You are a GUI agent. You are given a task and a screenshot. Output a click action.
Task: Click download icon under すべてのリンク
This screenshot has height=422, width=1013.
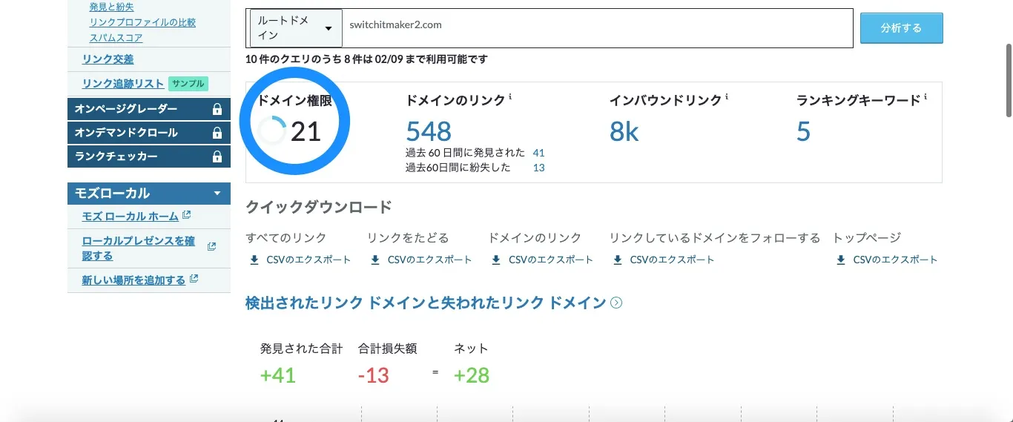pos(254,260)
